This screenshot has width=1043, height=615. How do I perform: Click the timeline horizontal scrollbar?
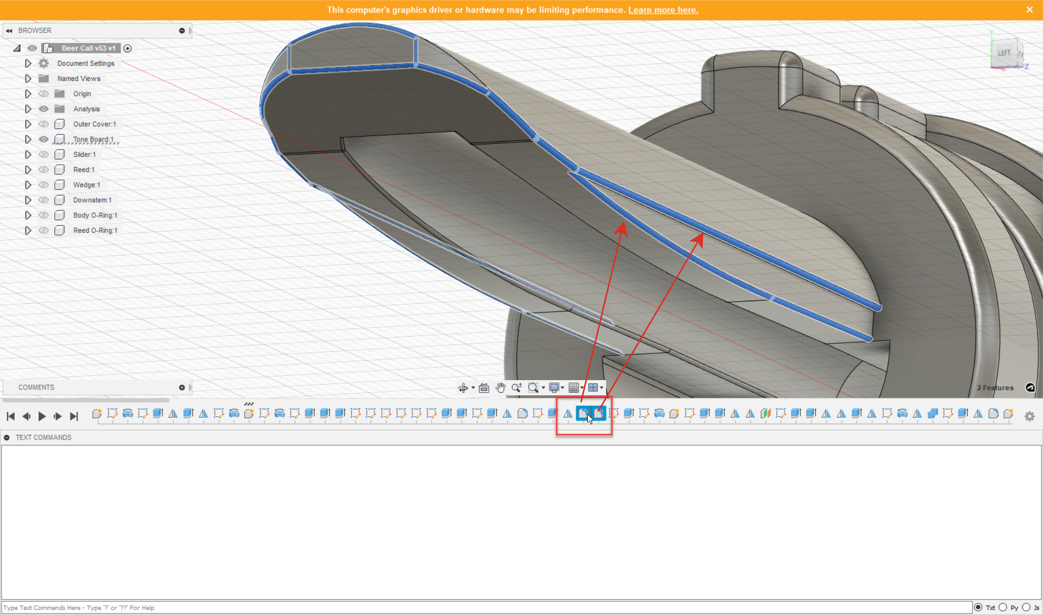pyautogui.click(x=86, y=400)
